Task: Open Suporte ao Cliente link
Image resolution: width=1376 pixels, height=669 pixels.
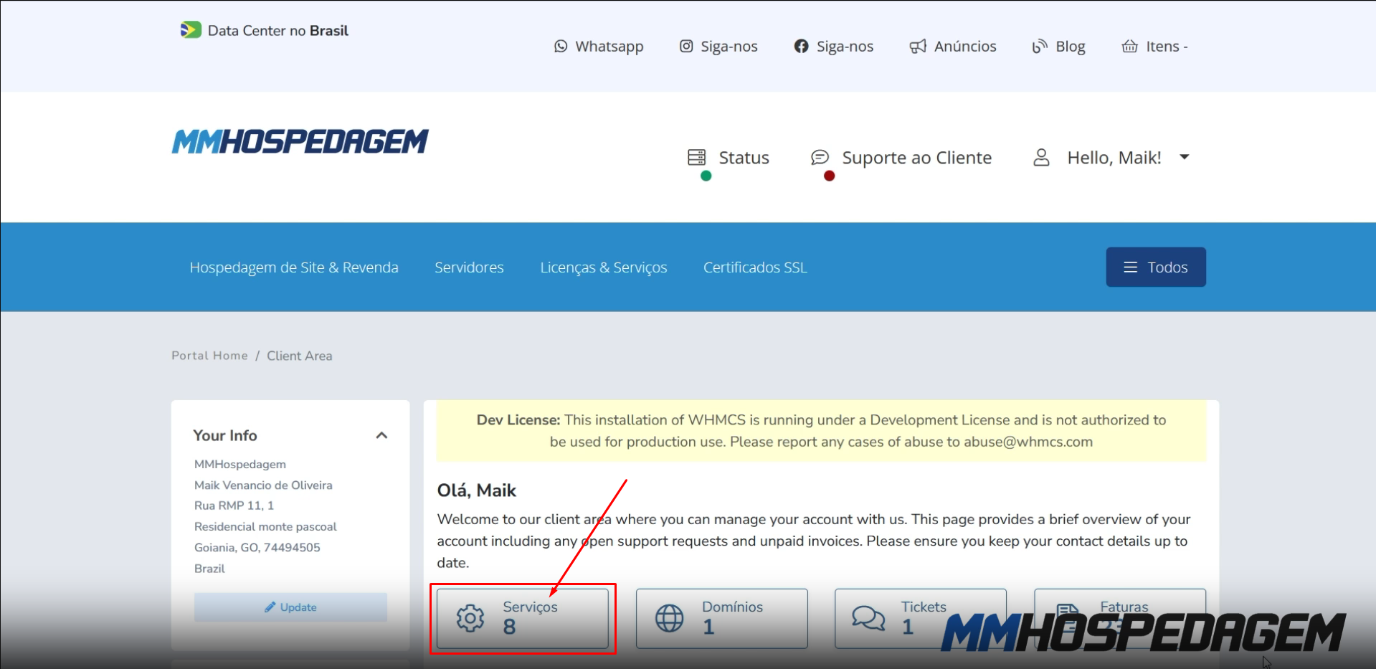Action: pyautogui.click(x=917, y=157)
